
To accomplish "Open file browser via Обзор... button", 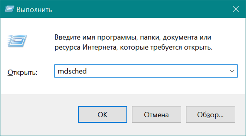I will (210, 114).
